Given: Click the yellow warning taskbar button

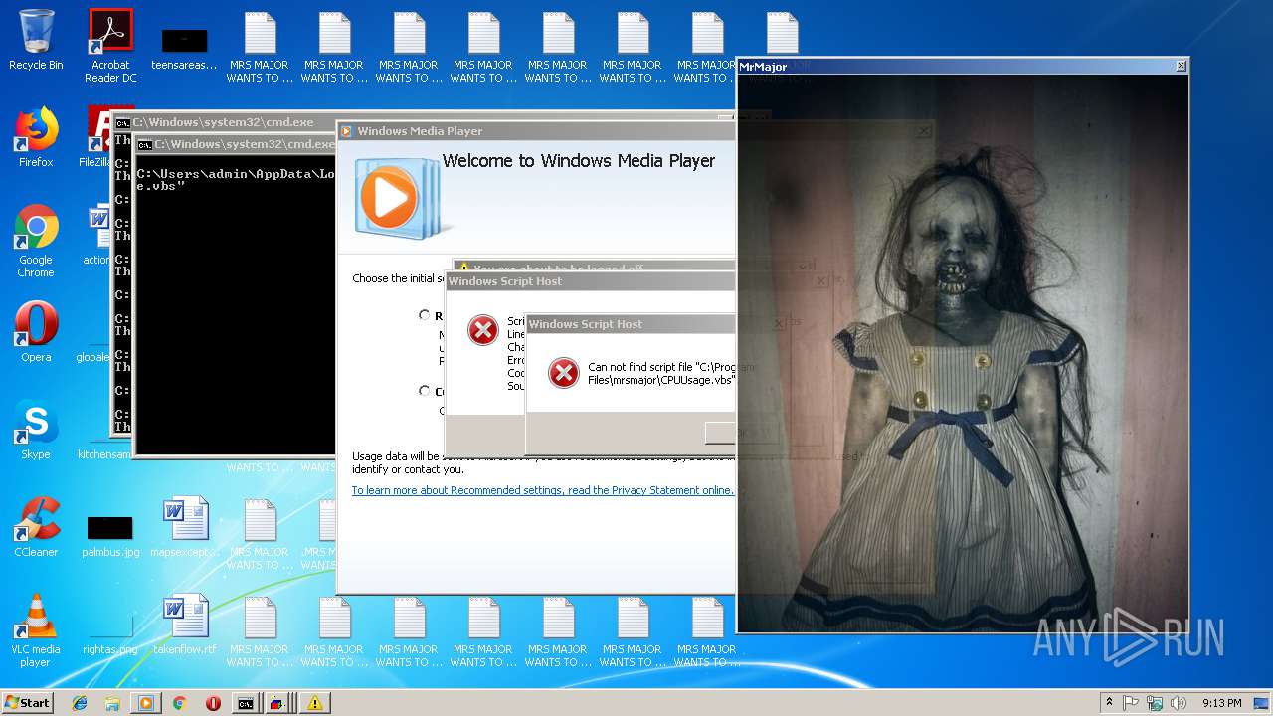Looking at the screenshot, I should [x=314, y=703].
